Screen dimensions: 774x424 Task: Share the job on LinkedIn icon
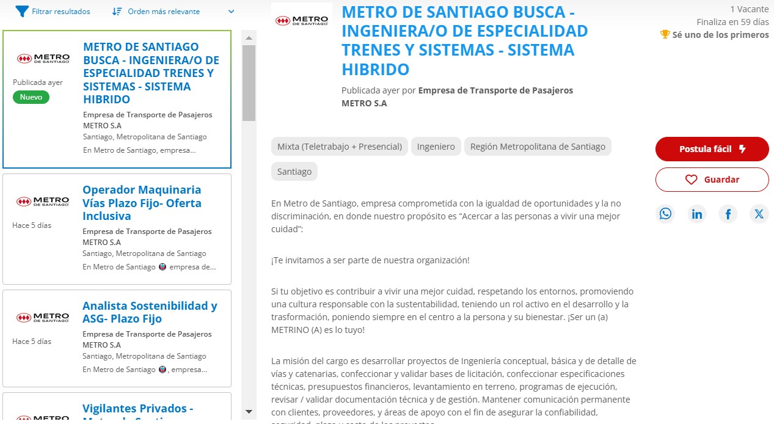(x=696, y=214)
